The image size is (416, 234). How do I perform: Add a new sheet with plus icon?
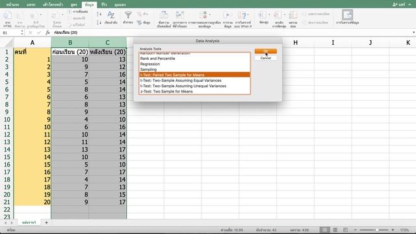[x=46, y=222]
